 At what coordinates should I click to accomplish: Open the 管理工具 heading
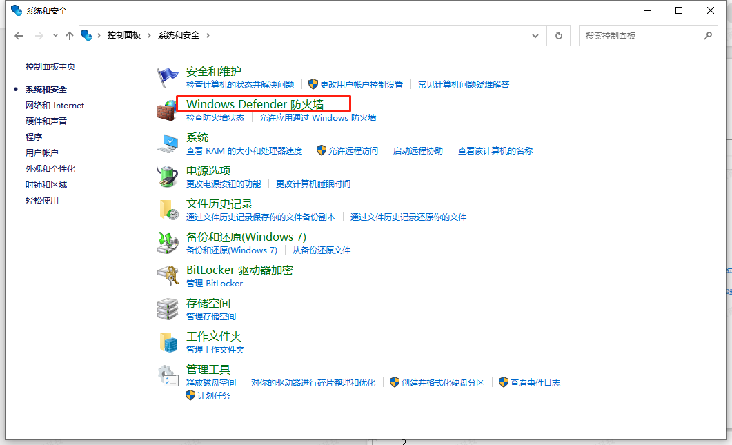coord(208,370)
